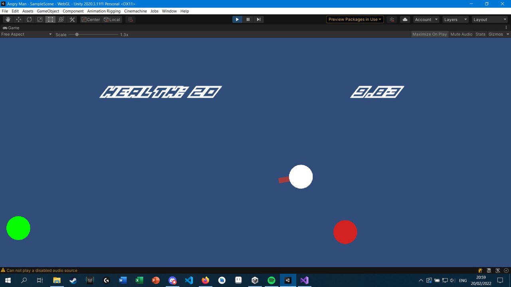The width and height of the screenshot is (511, 287).
Task: Open PowerPoint from taskbar
Action: pyautogui.click(x=156, y=280)
